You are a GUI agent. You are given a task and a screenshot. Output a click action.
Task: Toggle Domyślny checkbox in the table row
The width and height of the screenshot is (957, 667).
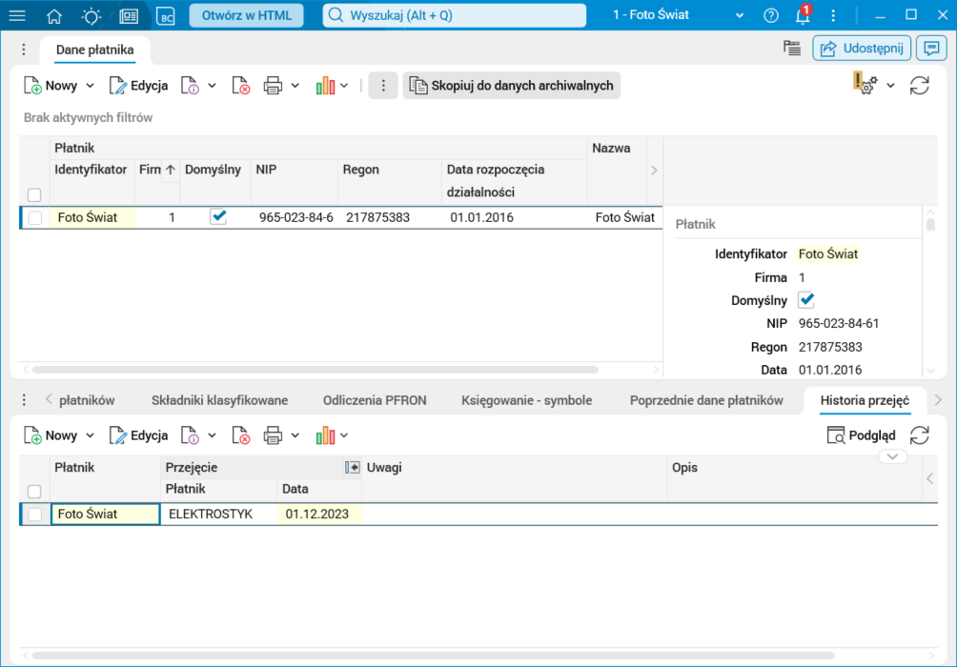(x=218, y=216)
